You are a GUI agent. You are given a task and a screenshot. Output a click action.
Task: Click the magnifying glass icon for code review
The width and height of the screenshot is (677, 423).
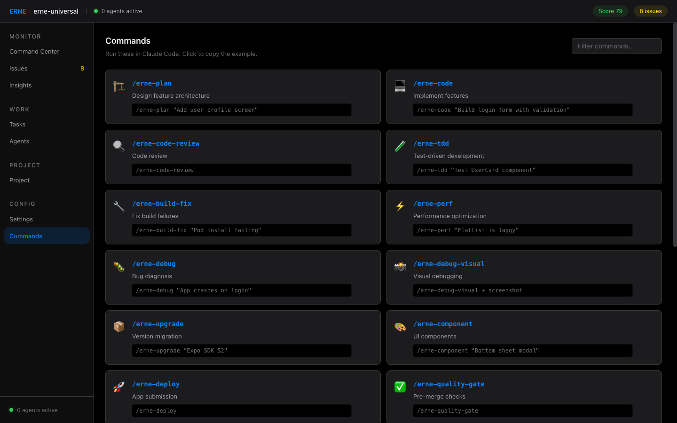click(118, 146)
